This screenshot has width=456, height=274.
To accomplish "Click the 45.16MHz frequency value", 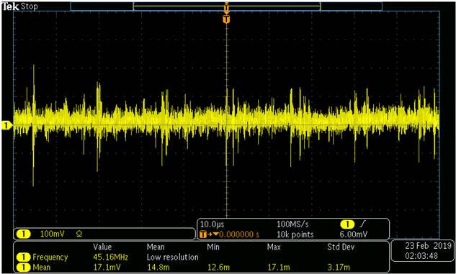I will [x=110, y=257].
